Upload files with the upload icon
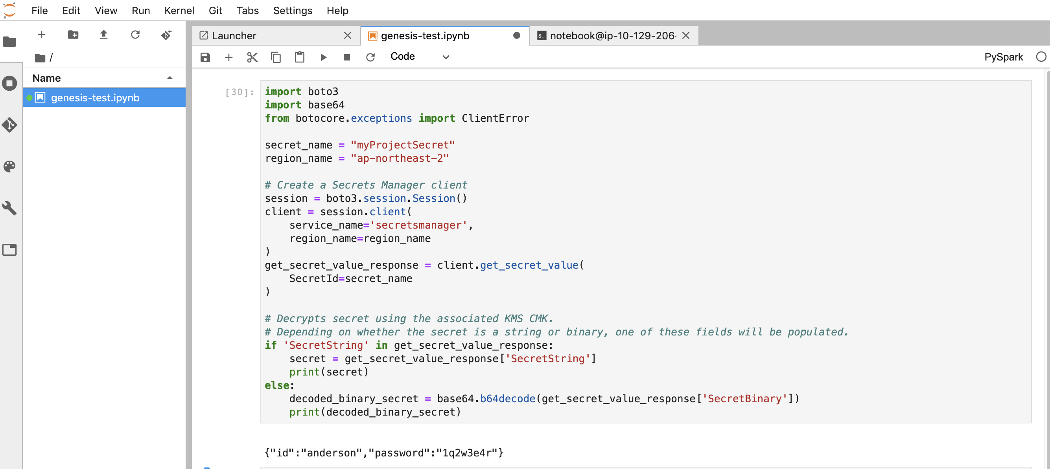The image size is (1050, 469). pos(103,35)
